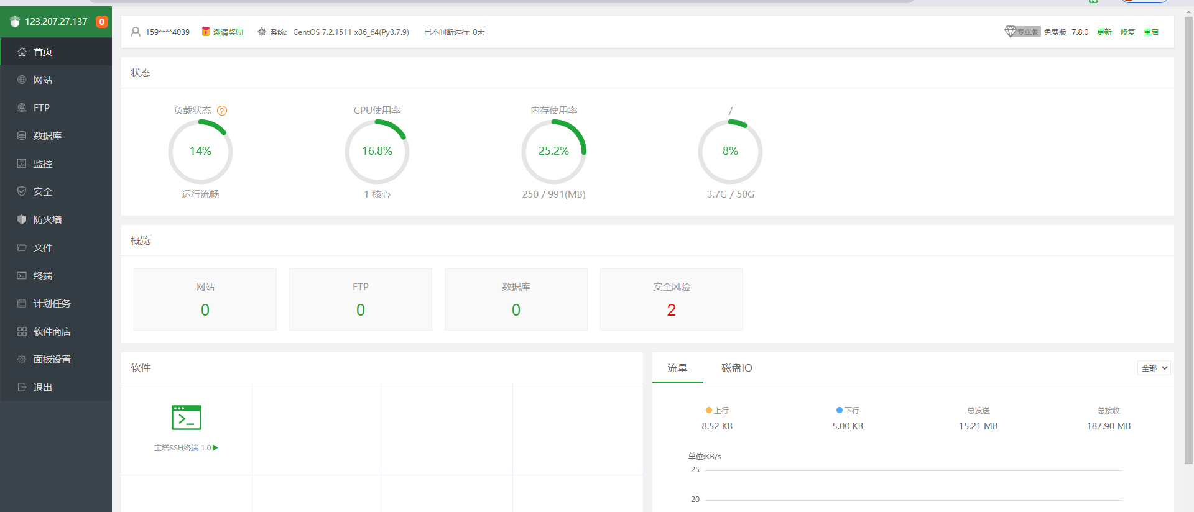
Task: Open the 全部 network interface dropdown
Action: coord(1154,368)
